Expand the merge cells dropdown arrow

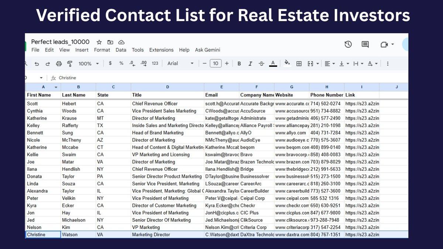pyautogui.click(x=317, y=64)
